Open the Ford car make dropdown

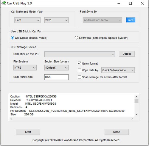pos(27,20)
